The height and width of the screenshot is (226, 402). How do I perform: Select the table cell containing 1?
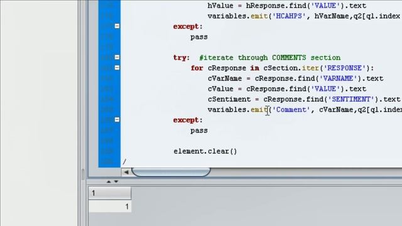click(110, 207)
